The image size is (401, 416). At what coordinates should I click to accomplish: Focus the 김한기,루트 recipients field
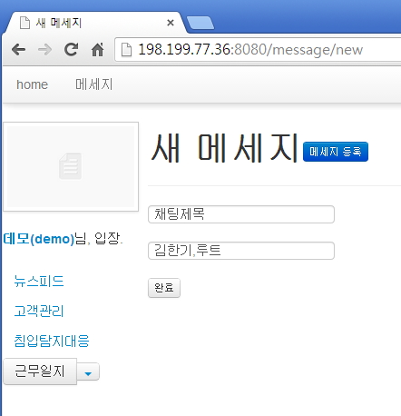(241, 251)
